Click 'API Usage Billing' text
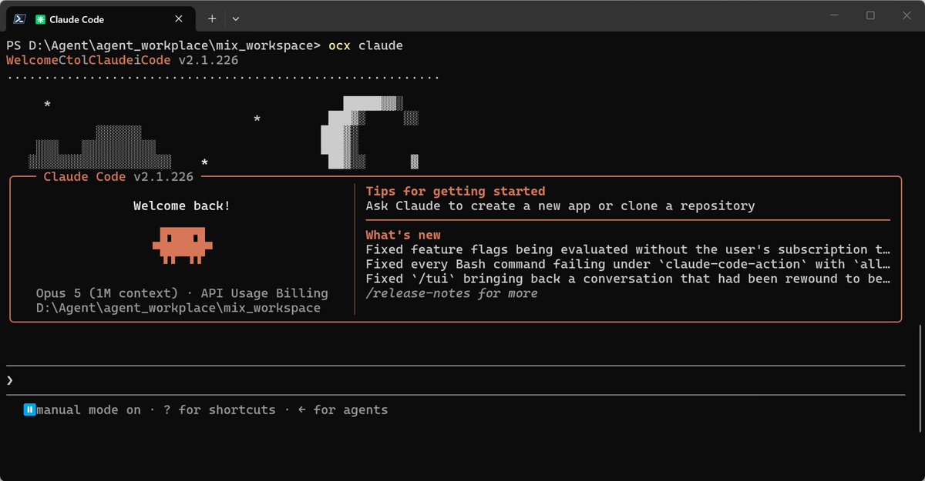Viewport: 925px width, 481px height. [264, 293]
